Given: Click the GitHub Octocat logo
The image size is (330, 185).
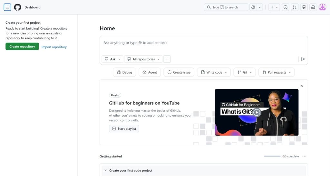Looking at the screenshot, I should pyautogui.click(x=17, y=7).
